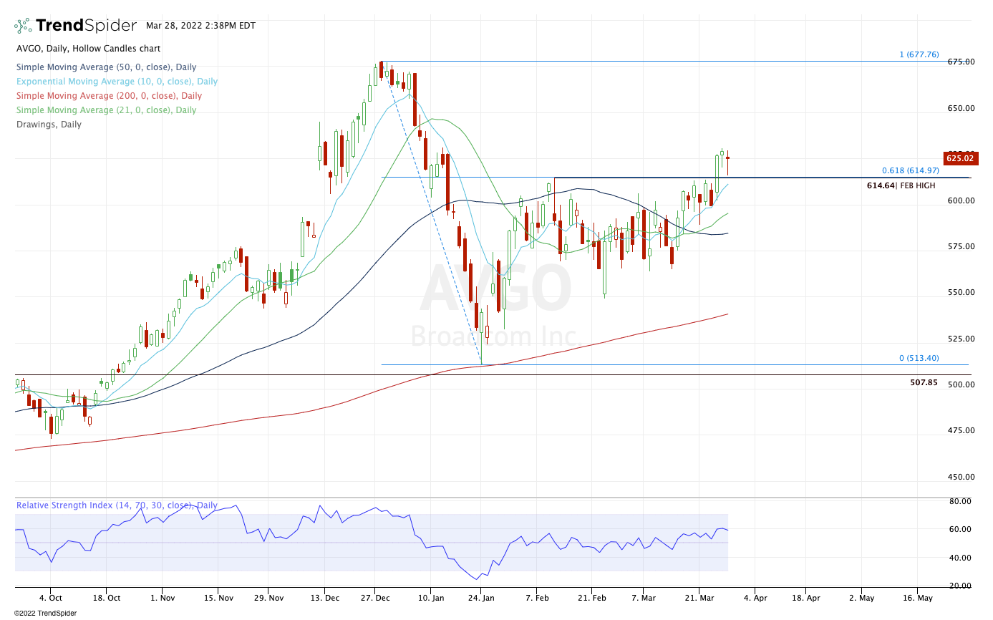This screenshot has height=620, width=993.
Task: Click the 550.00 price axis label
Action: point(960,292)
